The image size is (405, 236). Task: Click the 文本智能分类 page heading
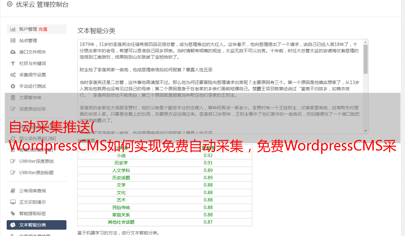(97, 31)
